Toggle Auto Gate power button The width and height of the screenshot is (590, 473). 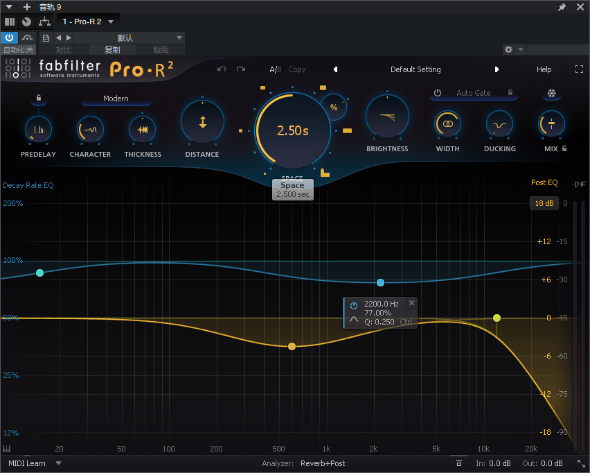437,93
